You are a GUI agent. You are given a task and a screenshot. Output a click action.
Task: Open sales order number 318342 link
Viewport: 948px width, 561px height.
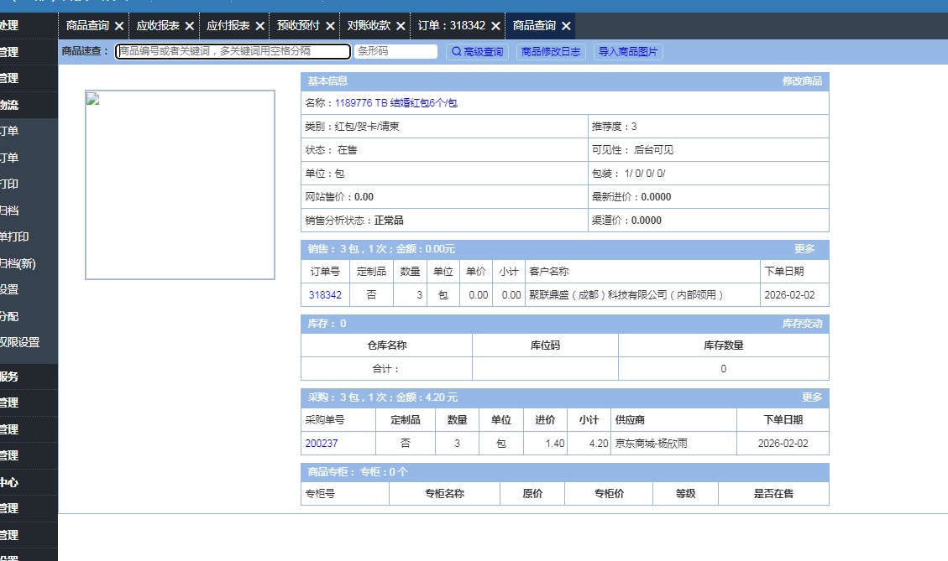point(325,295)
